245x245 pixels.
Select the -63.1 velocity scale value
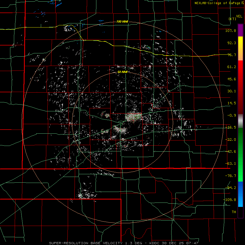point(231,164)
